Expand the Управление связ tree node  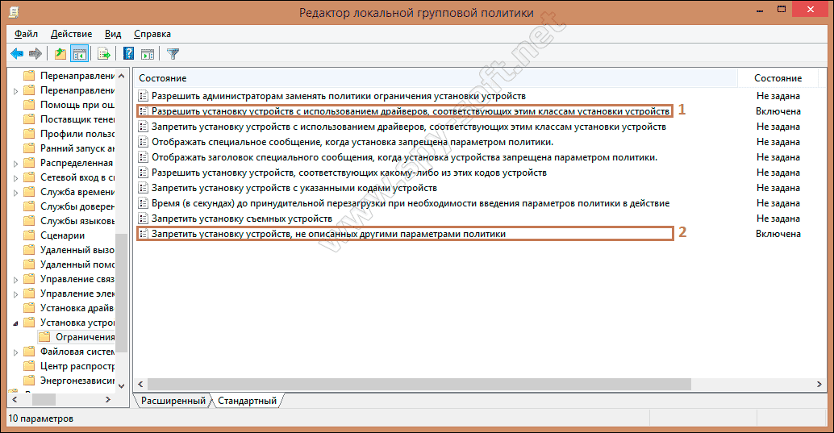click(15, 280)
